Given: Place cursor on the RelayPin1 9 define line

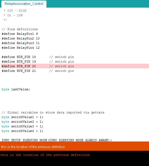Looking at the screenshot, I should 20,34.
